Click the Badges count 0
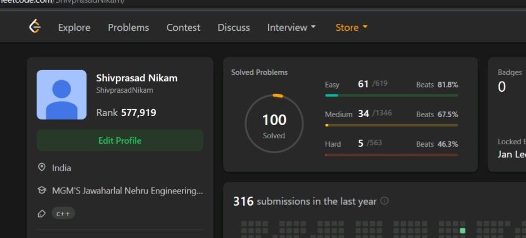Image resolution: width=526 pixels, height=238 pixels. pyautogui.click(x=502, y=87)
